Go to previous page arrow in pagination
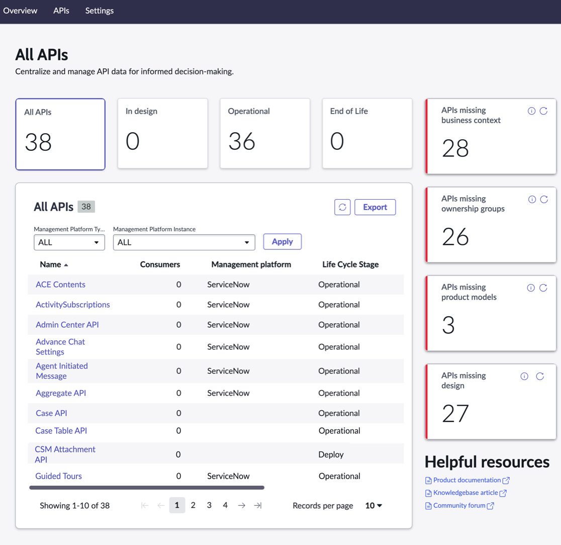The height and width of the screenshot is (545, 561). (x=161, y=505)
